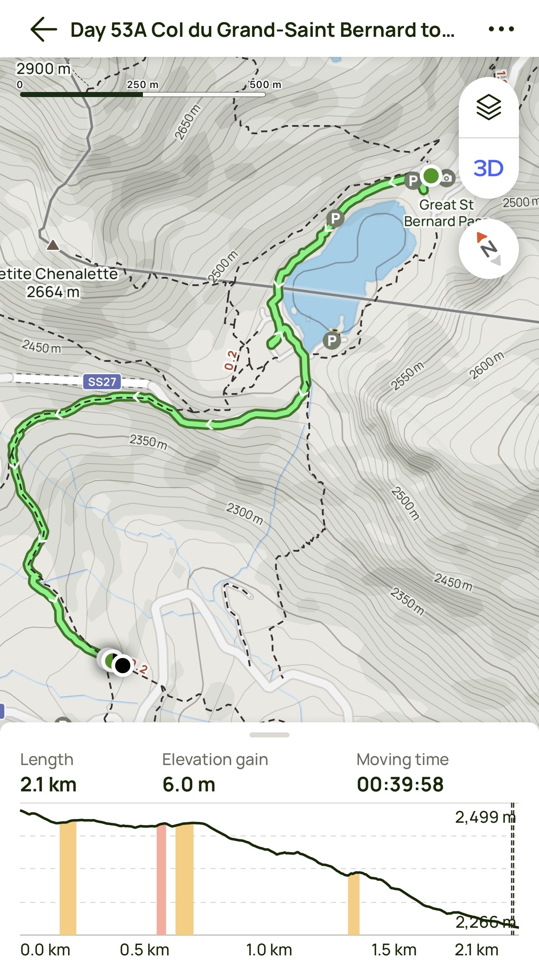Tap the compass to reset north
Image resolution: width=539 pixels, height=970 pixels.
pos(488,249)
